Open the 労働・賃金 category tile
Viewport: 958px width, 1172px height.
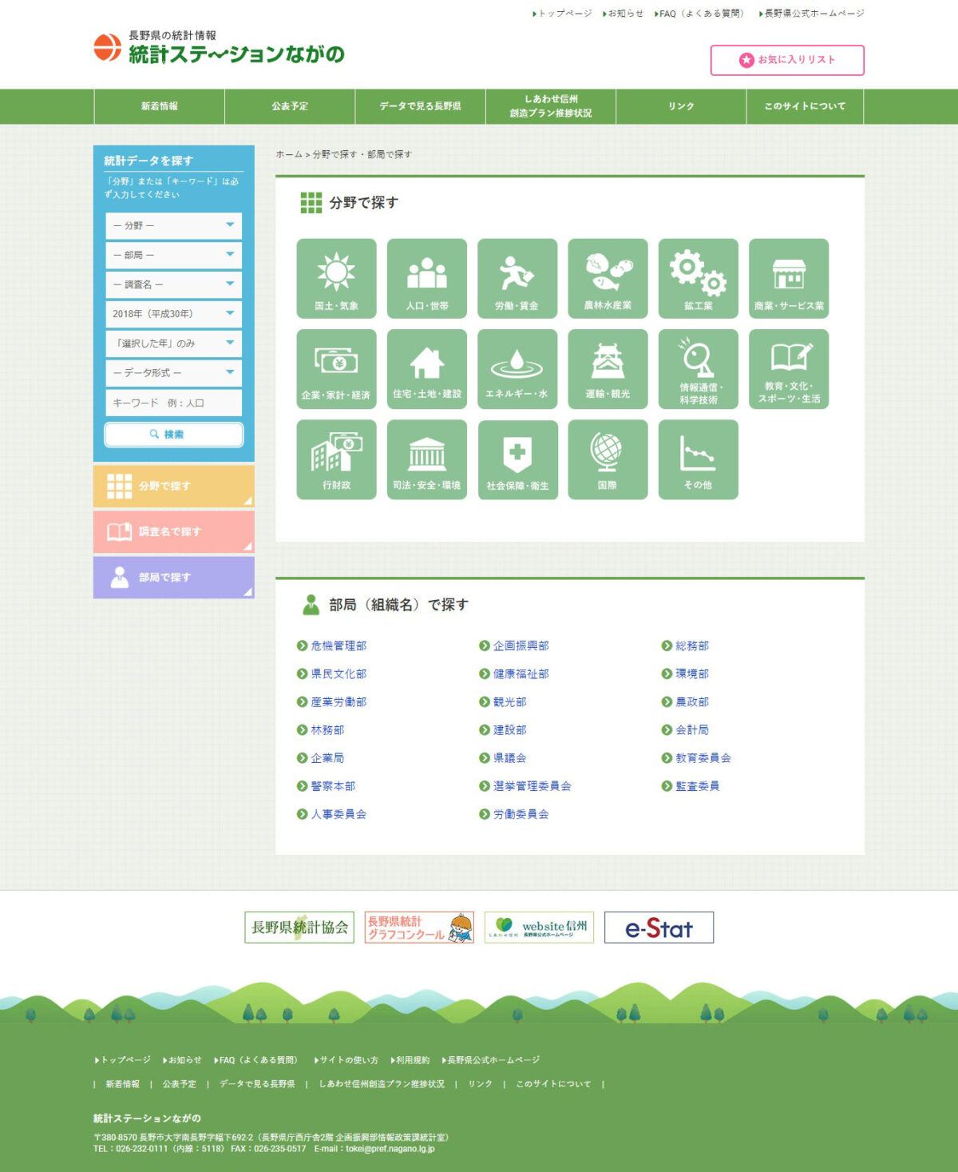pyautogui.click(x=517, y=278)
